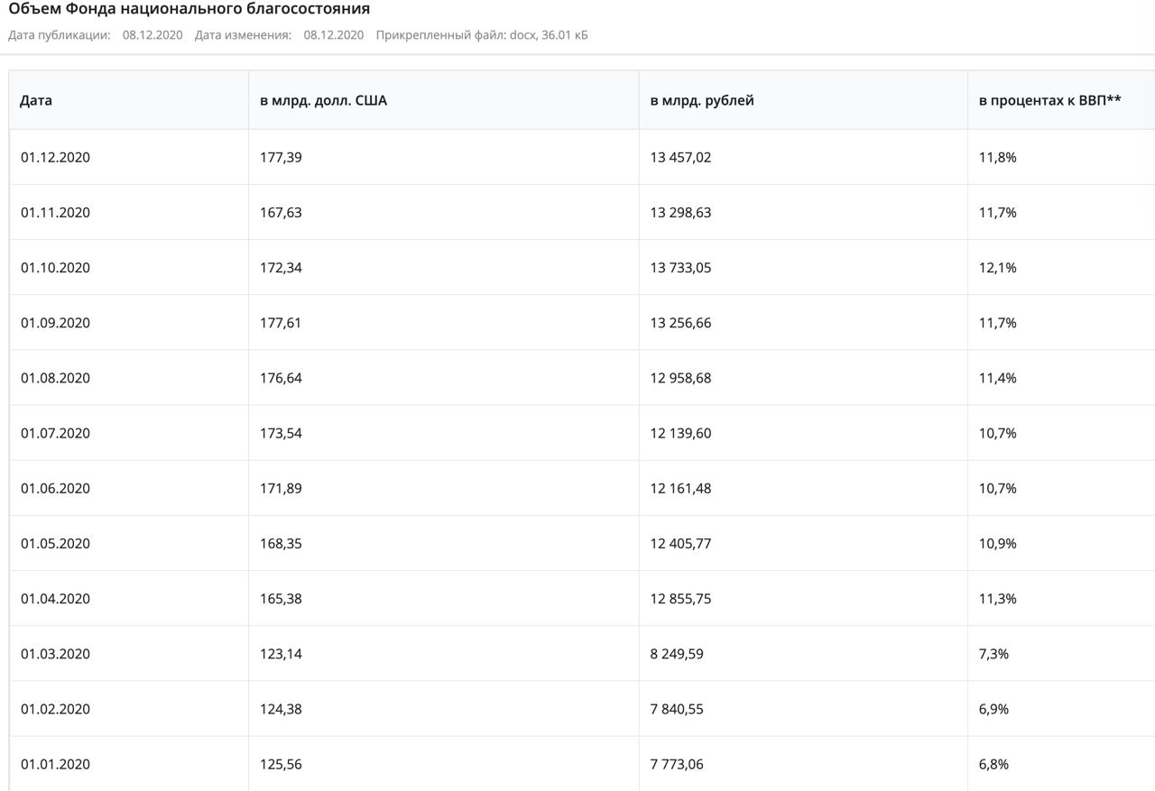Select the value 7 773,06
The image size is (1155, 791).
click(x=677, y=764)
